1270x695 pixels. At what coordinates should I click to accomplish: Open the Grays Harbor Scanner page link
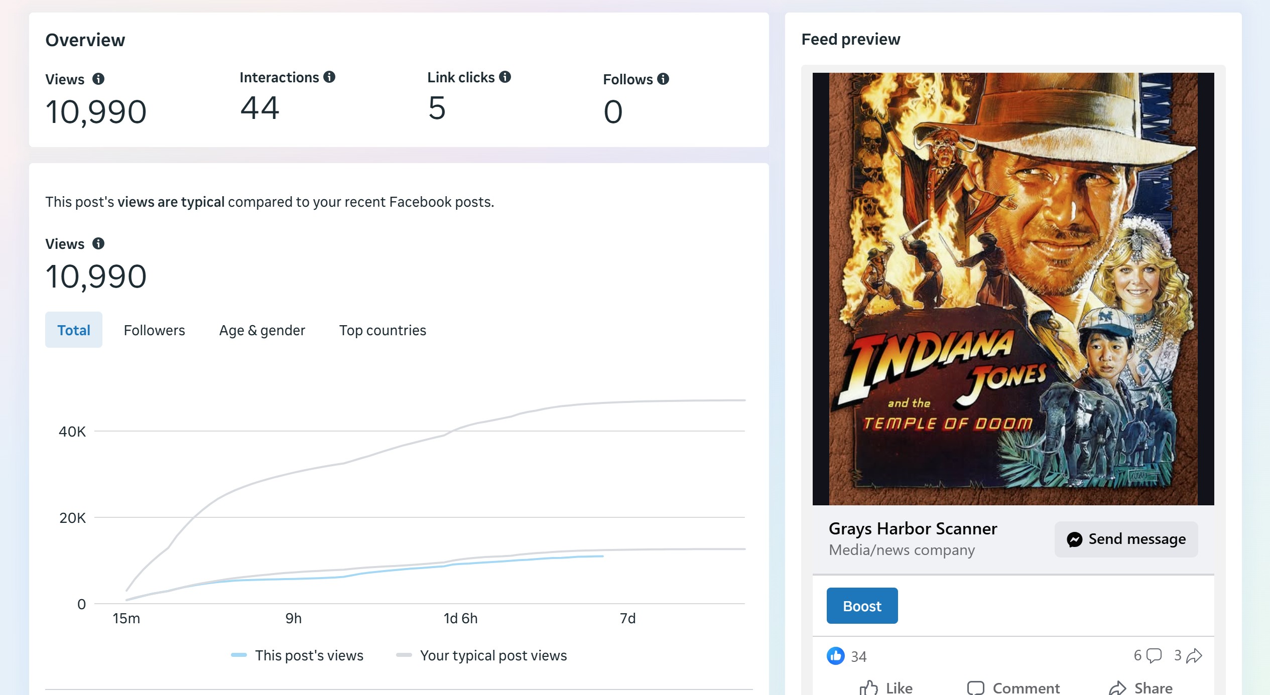(x=912, y=528)
